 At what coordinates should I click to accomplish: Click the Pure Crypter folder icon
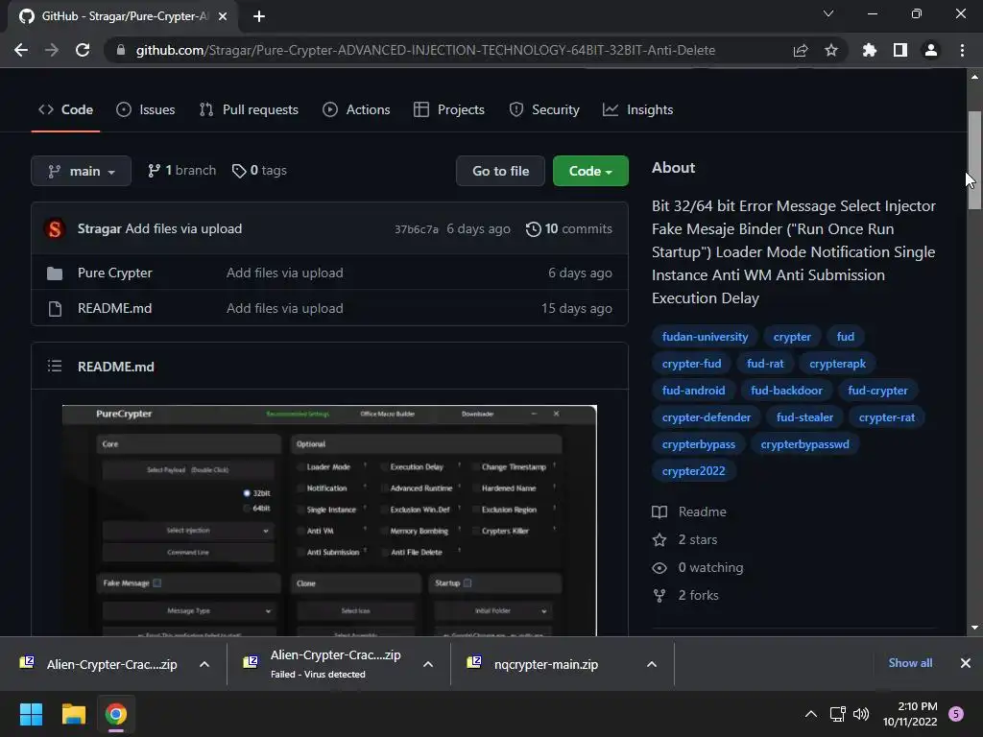coord(55,273)
